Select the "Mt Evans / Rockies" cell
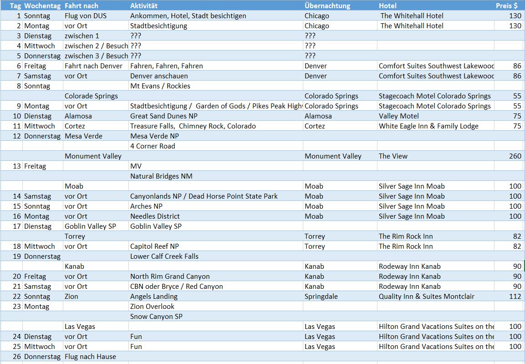The image size is (525, 364). click(x=160, y=86)
